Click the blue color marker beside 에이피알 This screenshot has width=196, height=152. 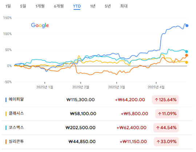click(x=6, y=100)
